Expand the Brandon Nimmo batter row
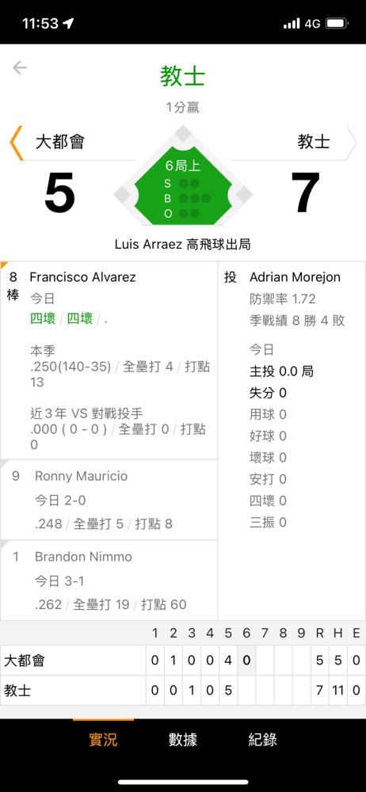This screenshot has height=792, width=366. 109,581
